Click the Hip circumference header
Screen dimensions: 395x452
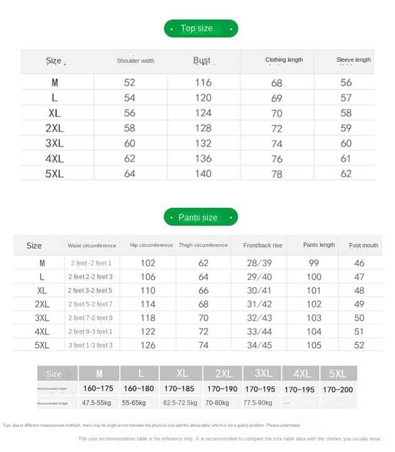(152, 245)
